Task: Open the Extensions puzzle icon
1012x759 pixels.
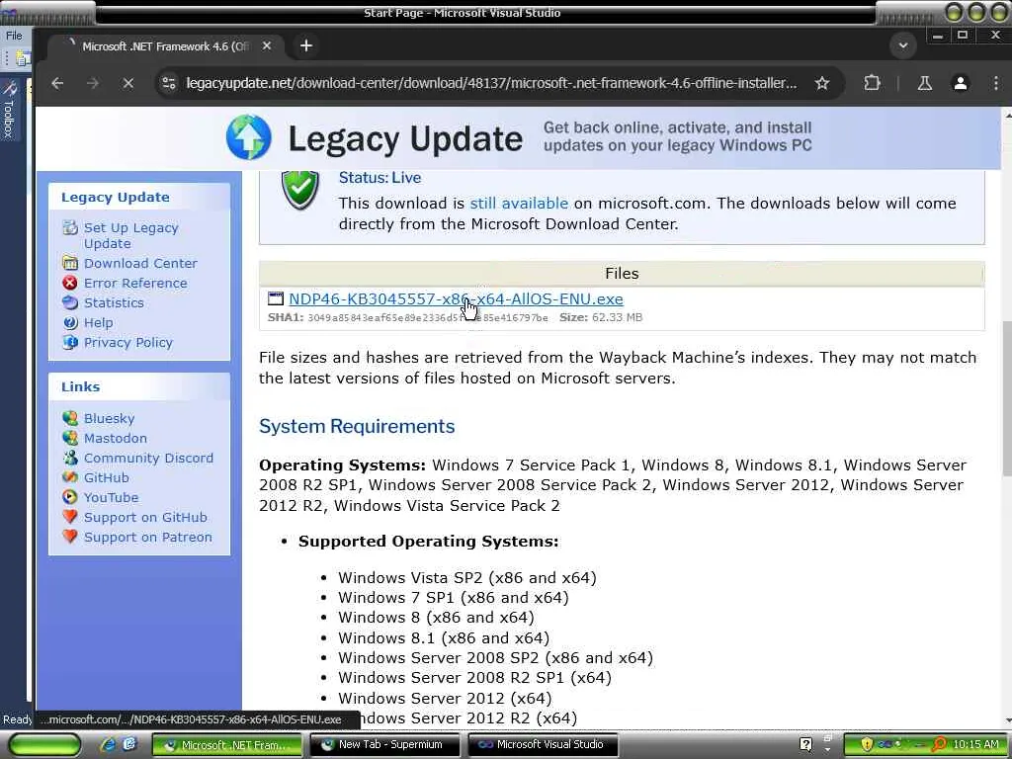Action: pyautogui.click(x=872, y=83)
